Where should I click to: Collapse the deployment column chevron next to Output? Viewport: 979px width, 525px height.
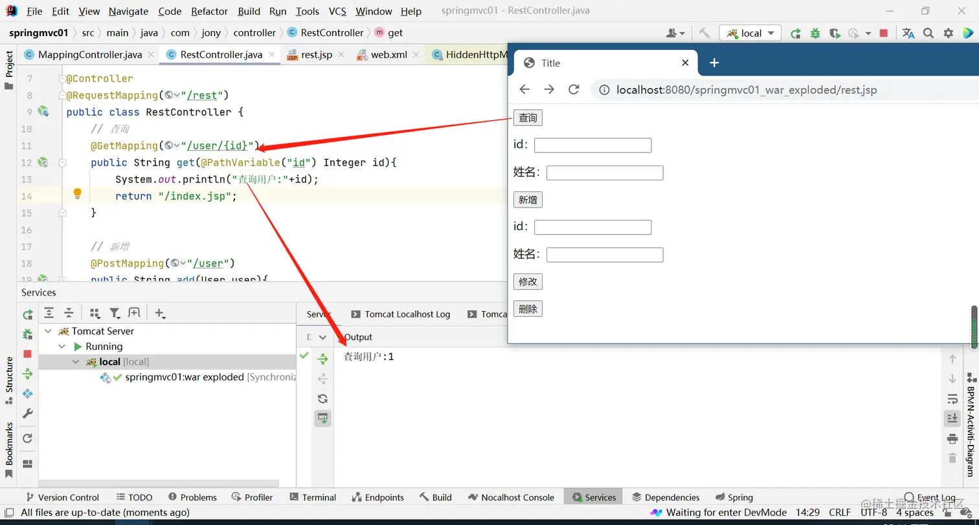pyautogui.click(x=322, y=337)
